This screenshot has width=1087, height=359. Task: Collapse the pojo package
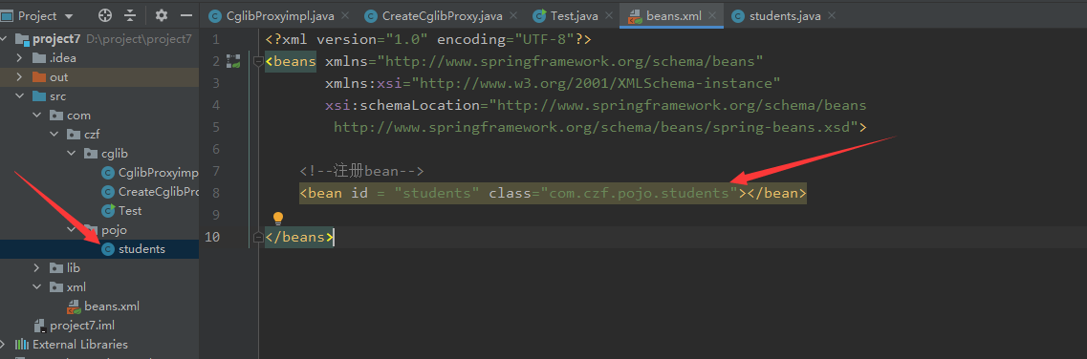point(72,230)
